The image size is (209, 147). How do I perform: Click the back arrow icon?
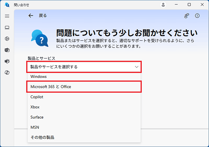31,16
